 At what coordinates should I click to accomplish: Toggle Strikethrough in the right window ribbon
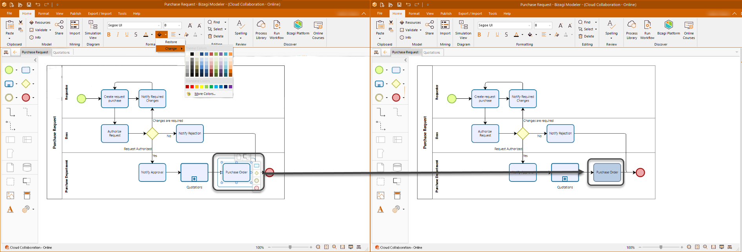[x=506, y=34]
